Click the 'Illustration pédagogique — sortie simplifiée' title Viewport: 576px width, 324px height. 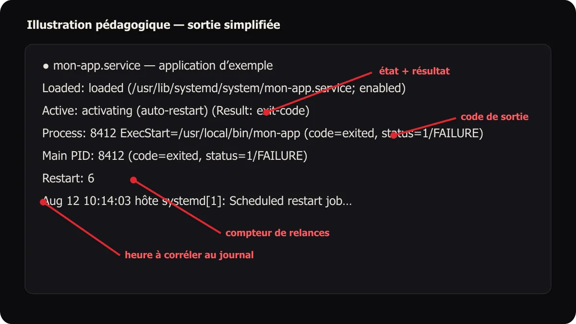pos(154,25)
